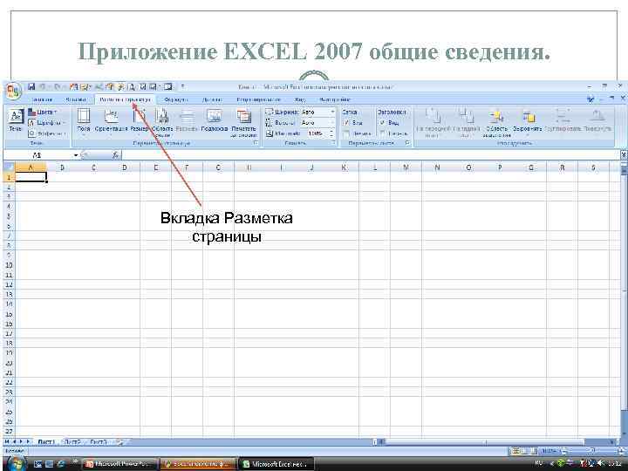Switch to the Home (Главная) ribbon tab
Image resolution: width=628 pixels, height=471 pixels.
click(x=42, y=99)
